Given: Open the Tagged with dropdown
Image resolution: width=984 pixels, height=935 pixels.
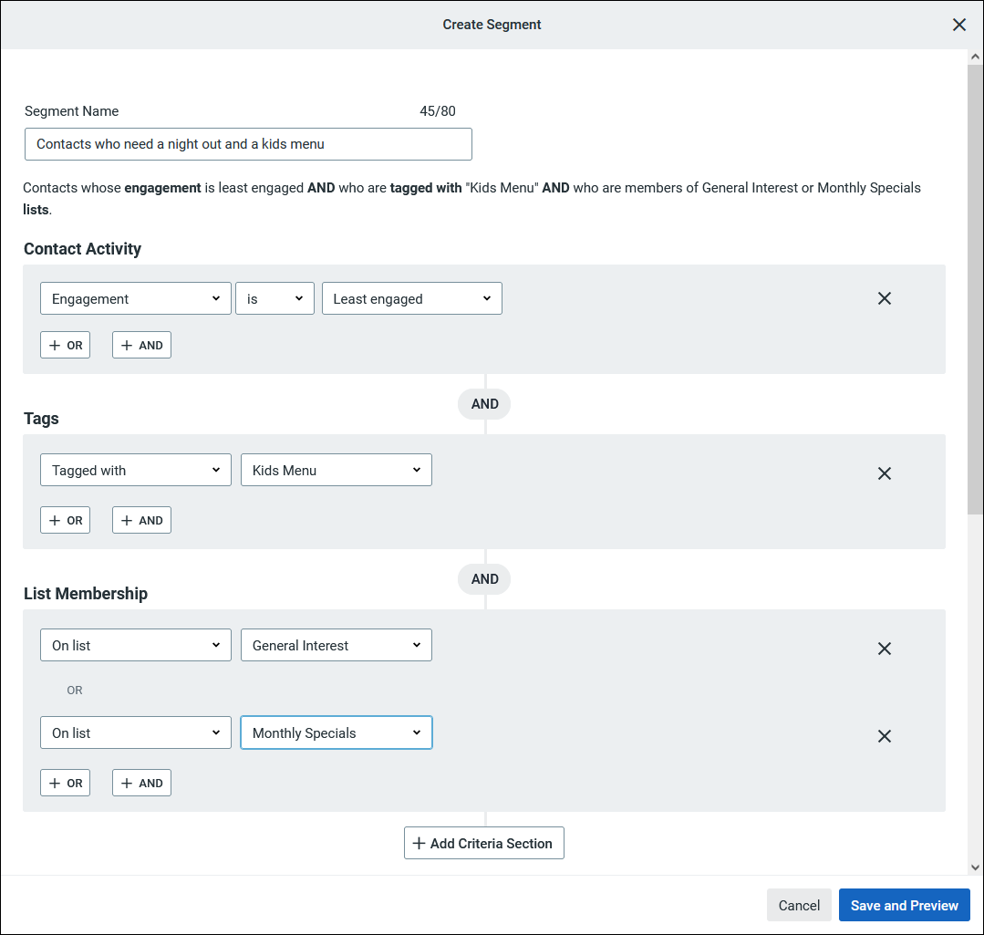Looking at the screenshot, I should [x=136, y=470].
